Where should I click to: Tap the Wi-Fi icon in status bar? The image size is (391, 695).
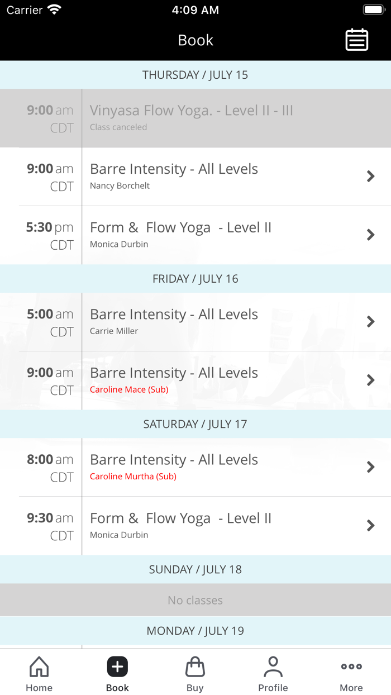53,9
